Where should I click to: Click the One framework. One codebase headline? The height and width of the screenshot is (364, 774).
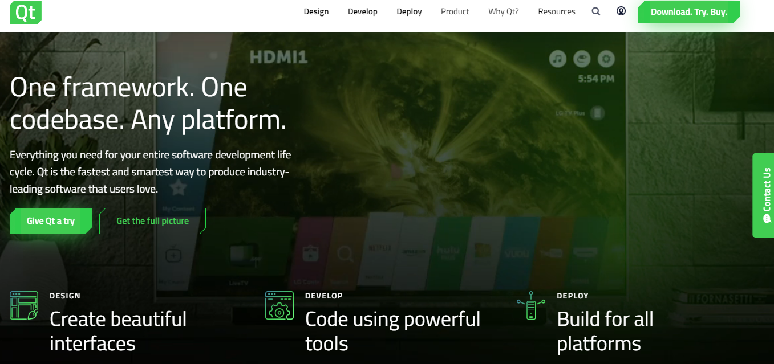click(148, 104)
